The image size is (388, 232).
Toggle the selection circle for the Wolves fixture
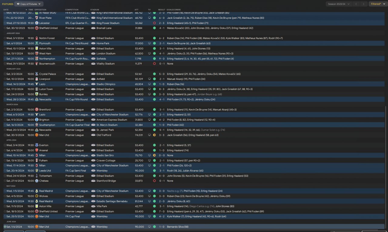pyautogui.click(x=5, y=196)
